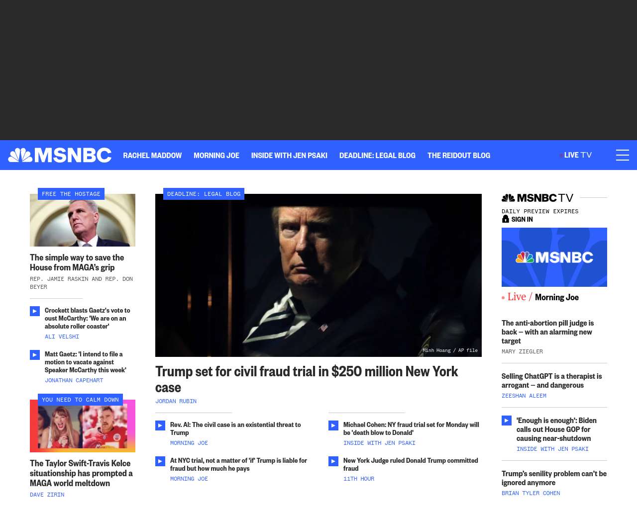Click Morning Joe label under NYC trial story

click(189, 479)
